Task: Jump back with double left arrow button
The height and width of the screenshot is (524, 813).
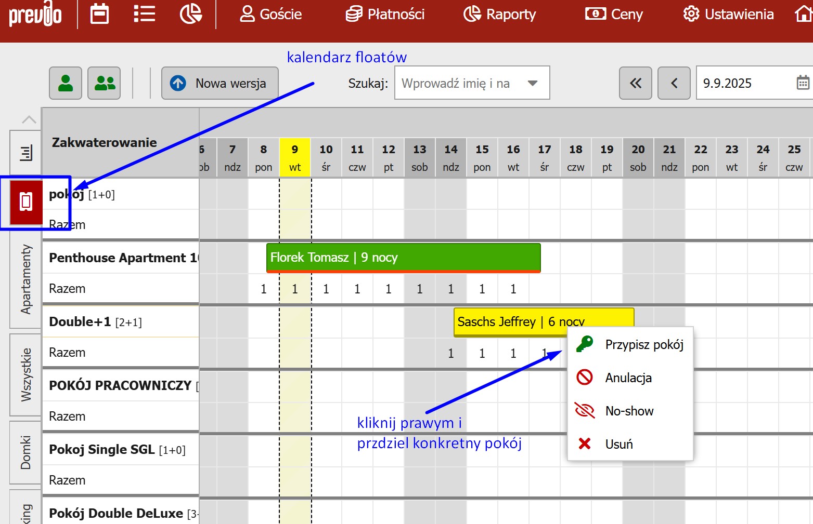Action: click(x=636, y=83)
